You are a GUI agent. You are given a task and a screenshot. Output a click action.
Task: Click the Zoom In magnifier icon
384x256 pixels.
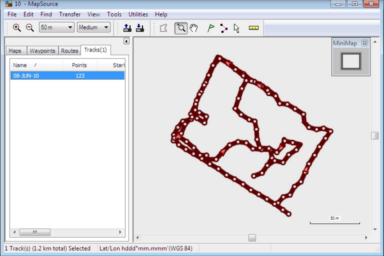pyautogui.click(x=17, y=28)
